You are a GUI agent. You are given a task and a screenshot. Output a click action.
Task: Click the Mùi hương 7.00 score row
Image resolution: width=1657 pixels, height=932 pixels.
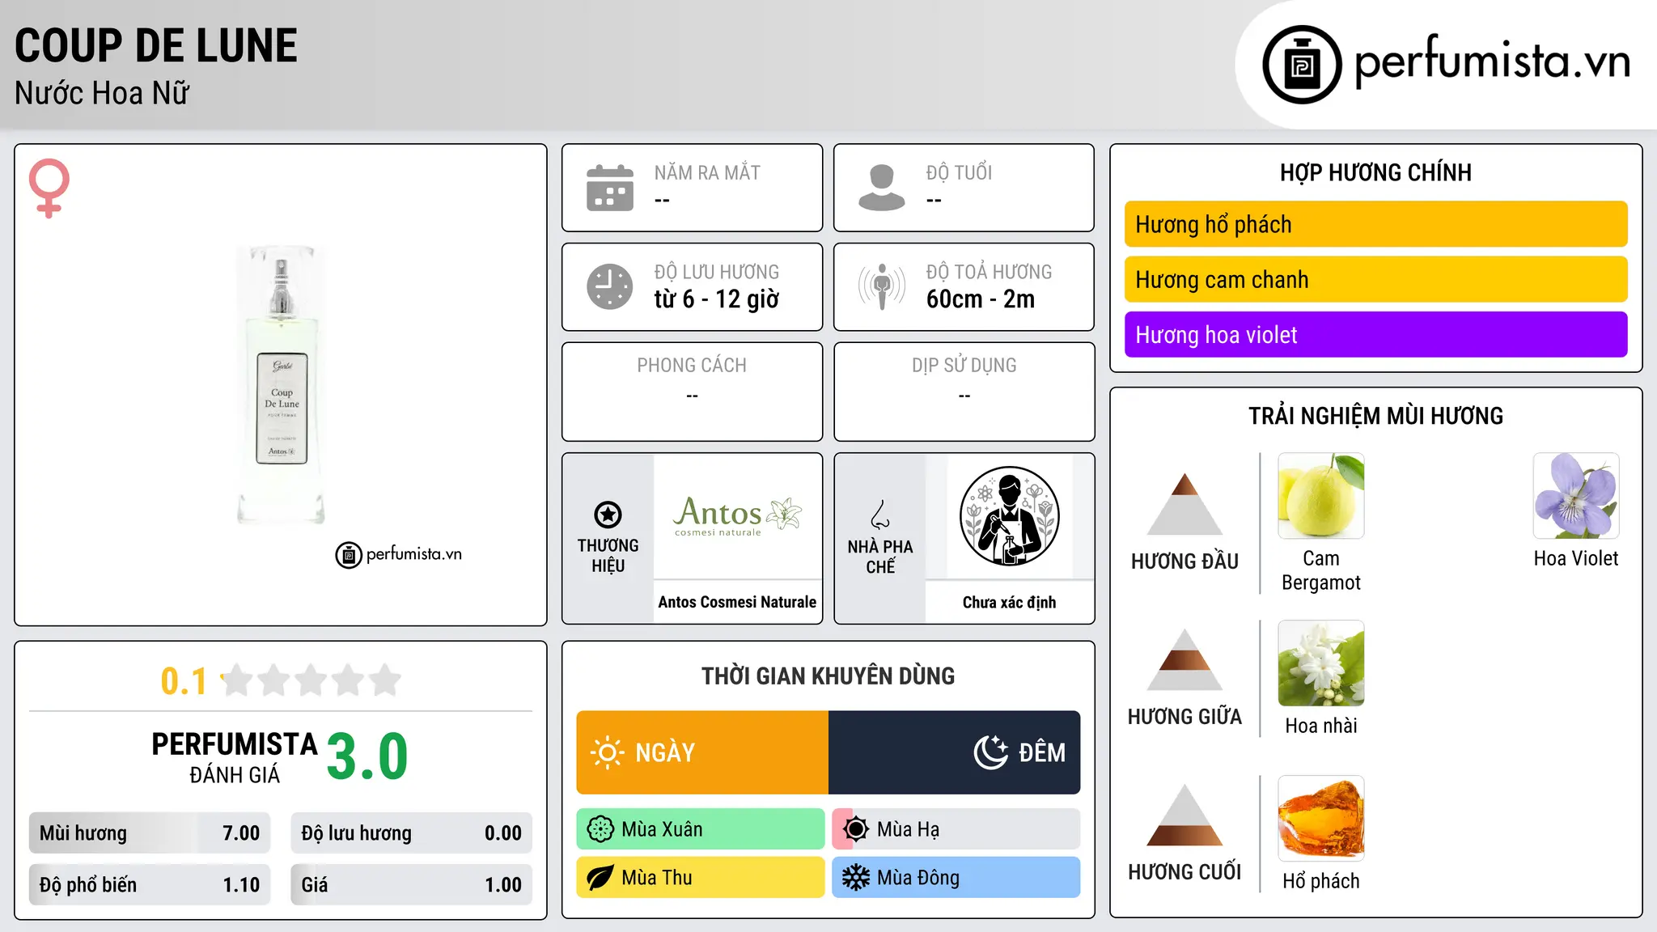click(150, 833)
